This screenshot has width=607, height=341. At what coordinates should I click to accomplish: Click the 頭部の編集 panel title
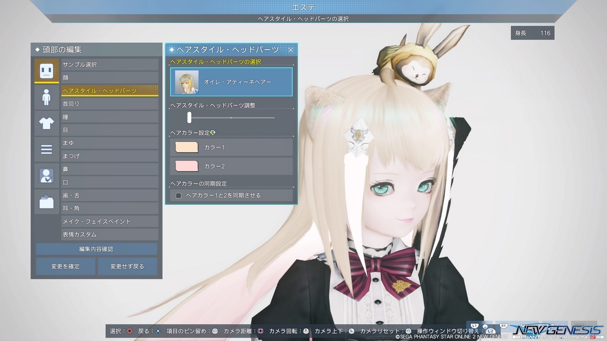click(x=62, y=50)
